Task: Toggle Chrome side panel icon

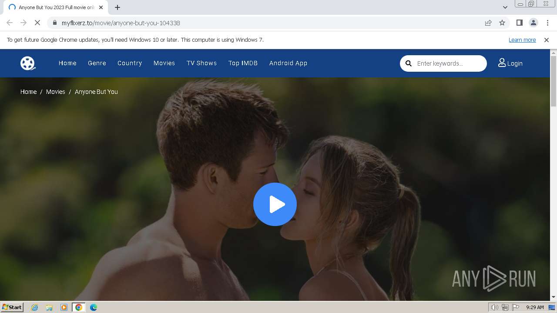Action: tap(519, 23)
